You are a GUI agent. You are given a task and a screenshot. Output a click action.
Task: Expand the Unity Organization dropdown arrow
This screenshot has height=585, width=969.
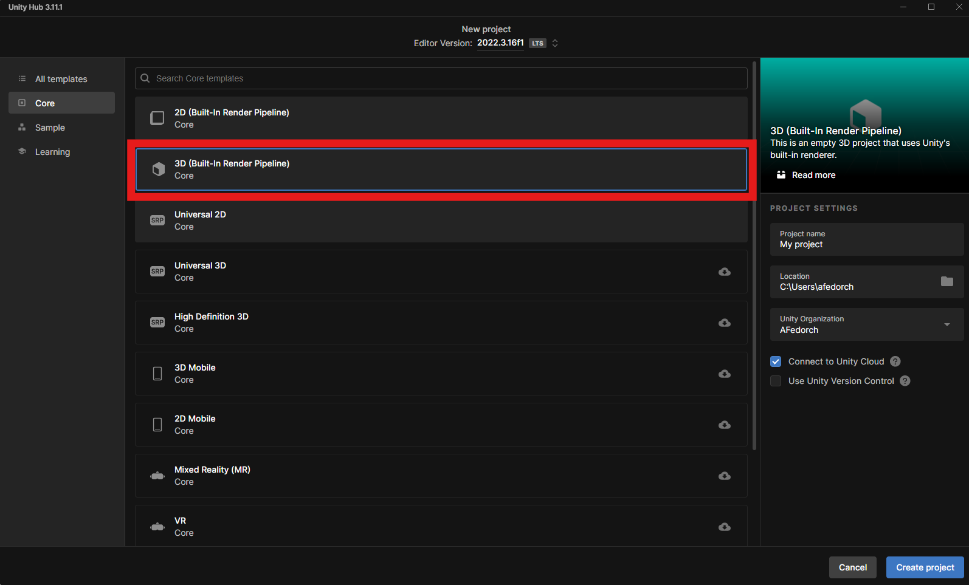[x=947, y=324]
